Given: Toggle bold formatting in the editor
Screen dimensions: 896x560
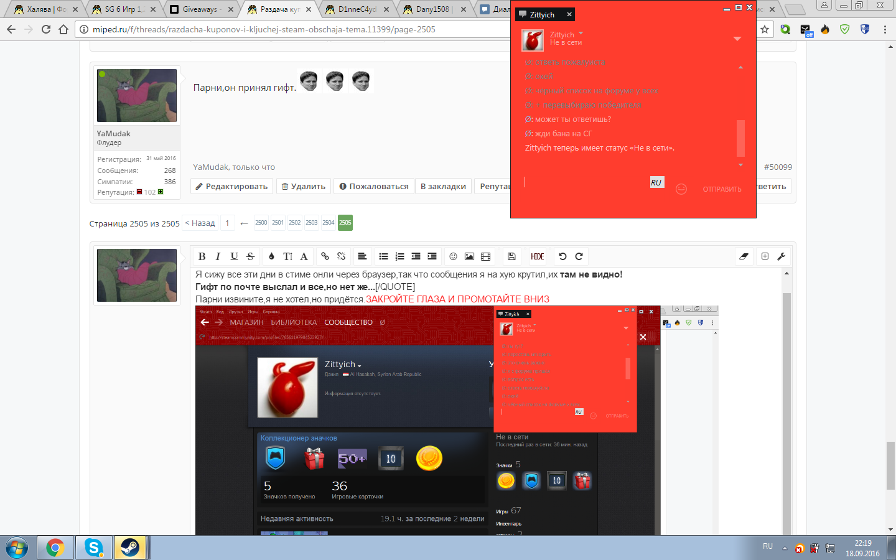Looking at the screenshot, I should [x=202, y=256].
